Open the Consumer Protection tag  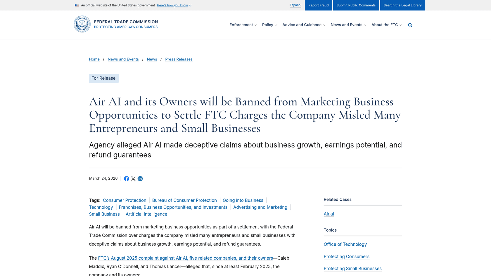click(125, 200)
